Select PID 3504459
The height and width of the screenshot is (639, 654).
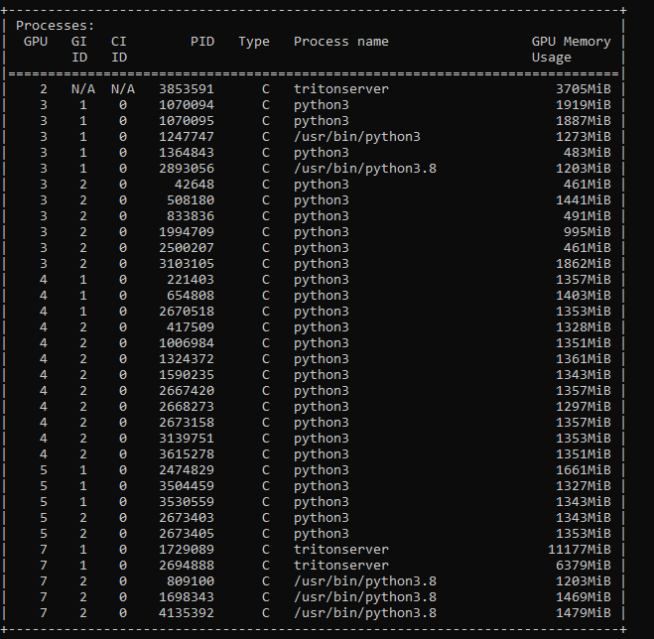point(187,485)
